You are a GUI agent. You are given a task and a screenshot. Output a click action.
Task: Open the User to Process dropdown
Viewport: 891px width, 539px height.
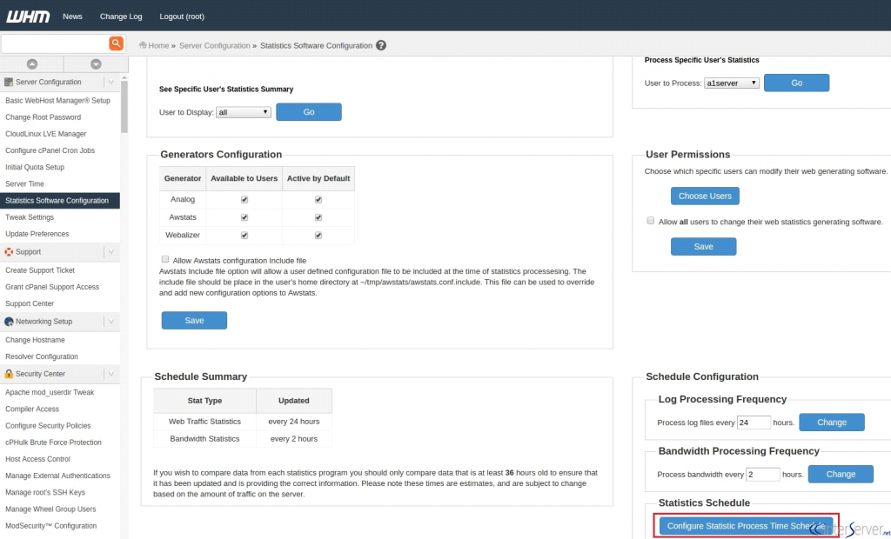731,83
